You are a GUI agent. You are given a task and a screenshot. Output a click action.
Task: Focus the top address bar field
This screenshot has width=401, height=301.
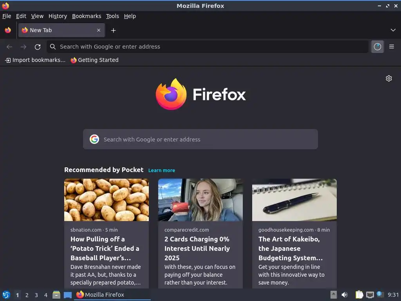click(x=208, y=47)
